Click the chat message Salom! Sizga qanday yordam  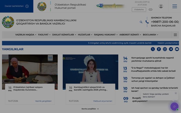coord(156,95)
